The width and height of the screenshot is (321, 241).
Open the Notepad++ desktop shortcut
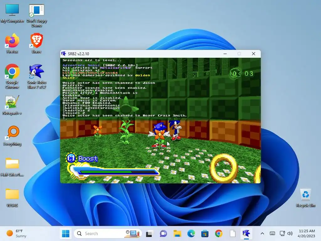[x=12, y=105]
